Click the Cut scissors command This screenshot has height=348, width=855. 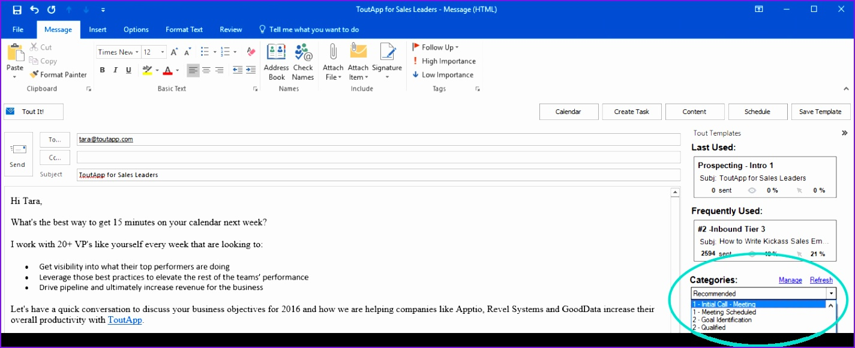point(40,47)
